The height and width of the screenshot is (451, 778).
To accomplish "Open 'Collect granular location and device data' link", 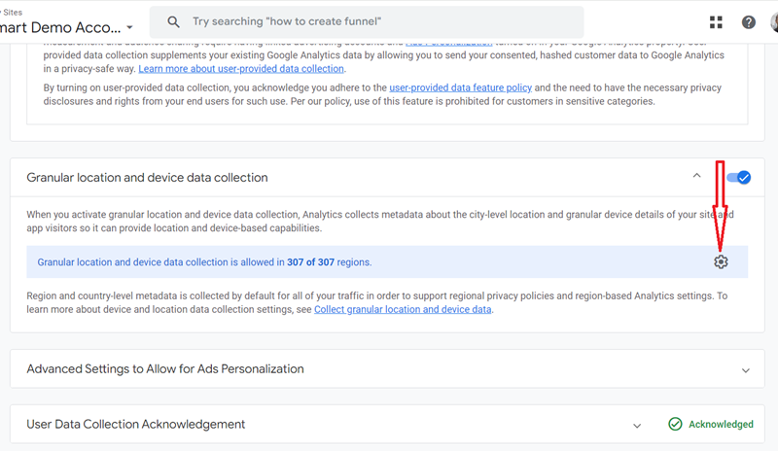I will (x=403, y=309).
